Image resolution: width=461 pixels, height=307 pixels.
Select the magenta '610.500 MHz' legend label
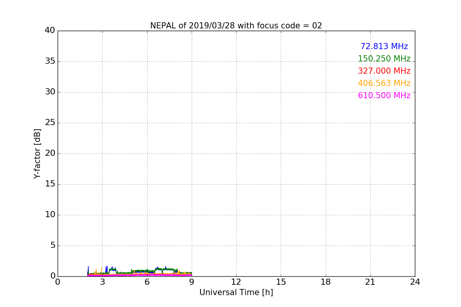point(384,96)
